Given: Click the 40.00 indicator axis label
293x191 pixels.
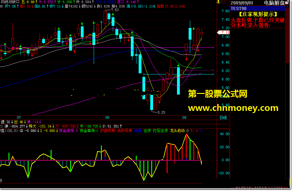Looking at the screenshot, I should coord(224,134).
